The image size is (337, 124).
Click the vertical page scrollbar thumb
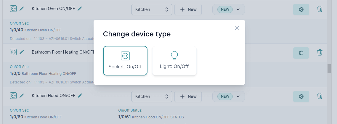(329, 68)
